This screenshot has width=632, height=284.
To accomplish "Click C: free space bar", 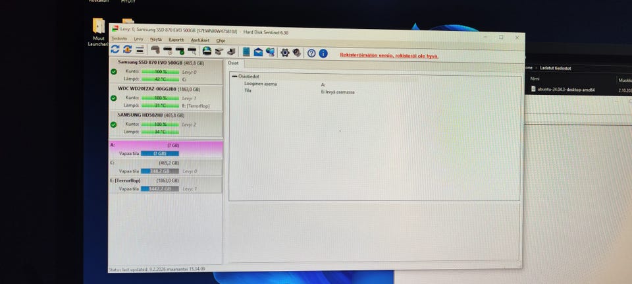I will pyautogui.click(x=159, y=171).
